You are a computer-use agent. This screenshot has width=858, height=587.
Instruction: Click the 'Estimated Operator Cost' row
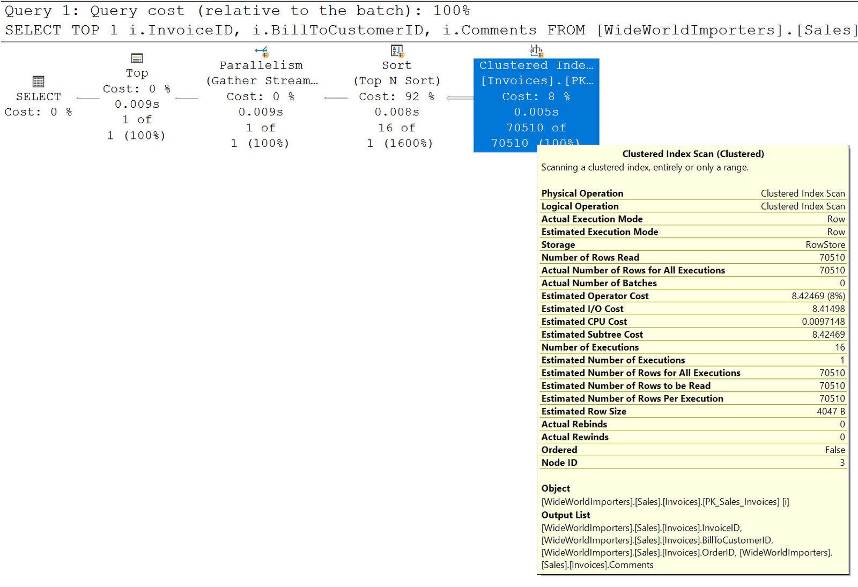tap(693, 296)
